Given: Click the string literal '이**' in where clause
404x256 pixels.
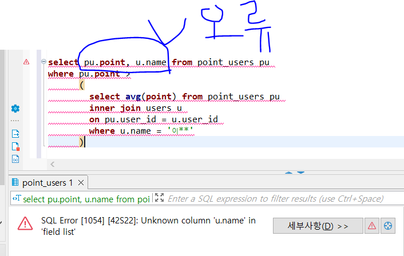Looking at the screenshot, I should click(x=180, y=131).
